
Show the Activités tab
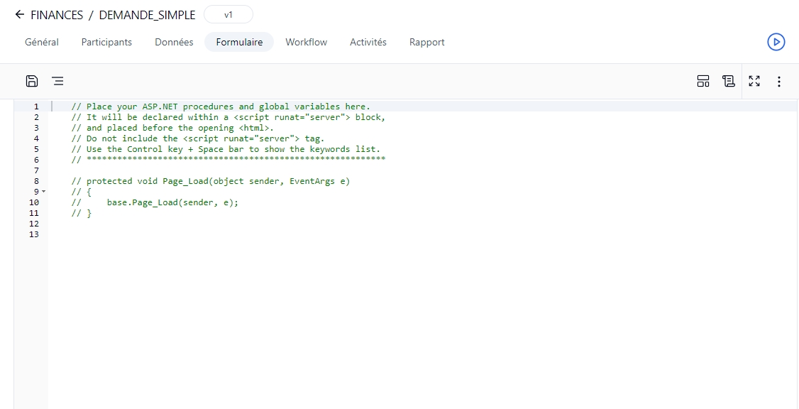[368, 42]
